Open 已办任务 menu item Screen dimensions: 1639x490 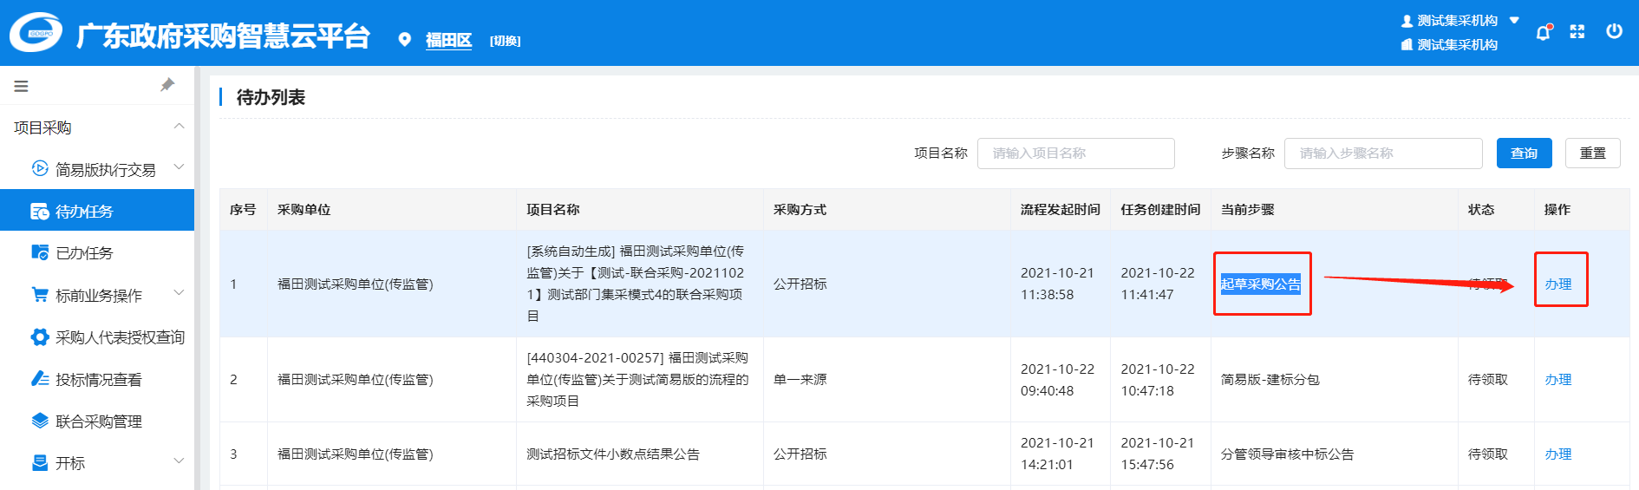[84, 253]
